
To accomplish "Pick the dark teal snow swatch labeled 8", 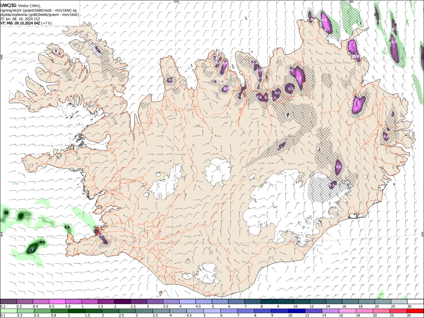I will pos(269,301).
